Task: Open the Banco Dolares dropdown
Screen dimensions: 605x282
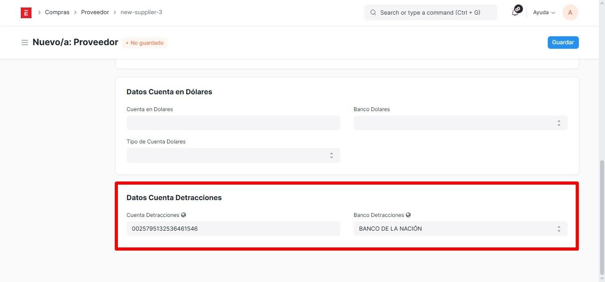Action: [x=460, y=123]
